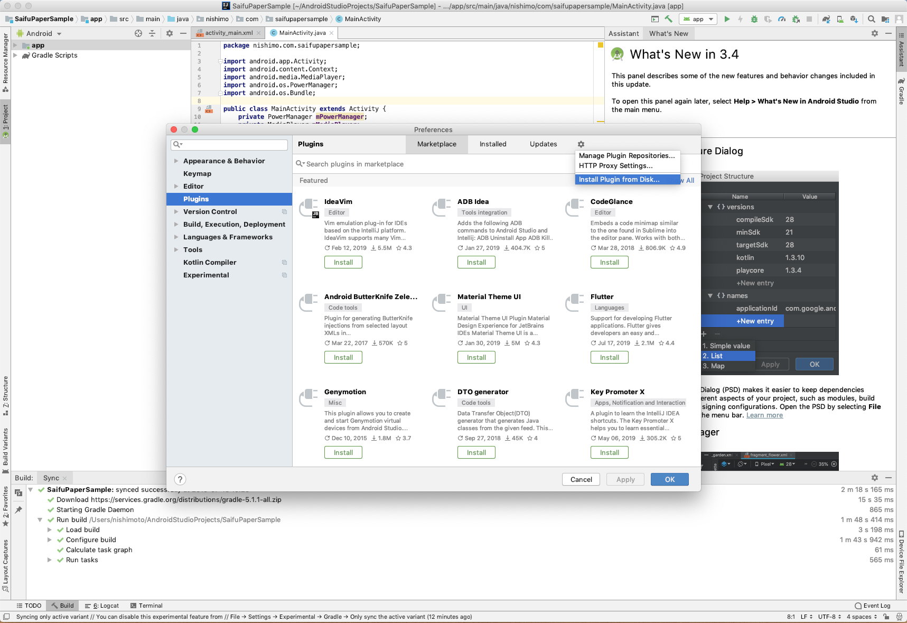Expand the Load build node
Image resolution: width=907 pixels, height=623 pixels.
[x=50, y=529]
